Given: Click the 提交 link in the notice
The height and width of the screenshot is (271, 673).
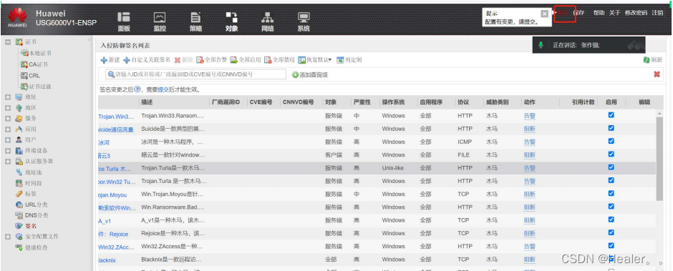Looking at the screenshot, I should (163, 89).
